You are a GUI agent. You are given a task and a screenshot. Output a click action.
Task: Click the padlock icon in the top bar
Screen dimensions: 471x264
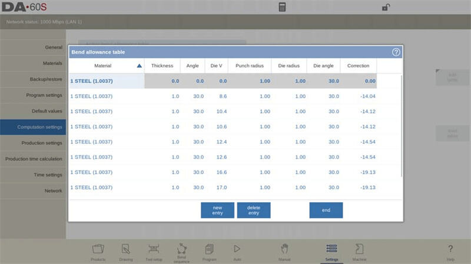coord(386,7)
